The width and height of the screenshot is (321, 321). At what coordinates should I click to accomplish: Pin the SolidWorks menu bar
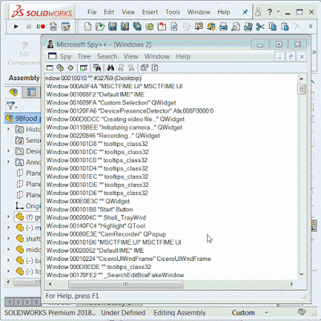245,12
